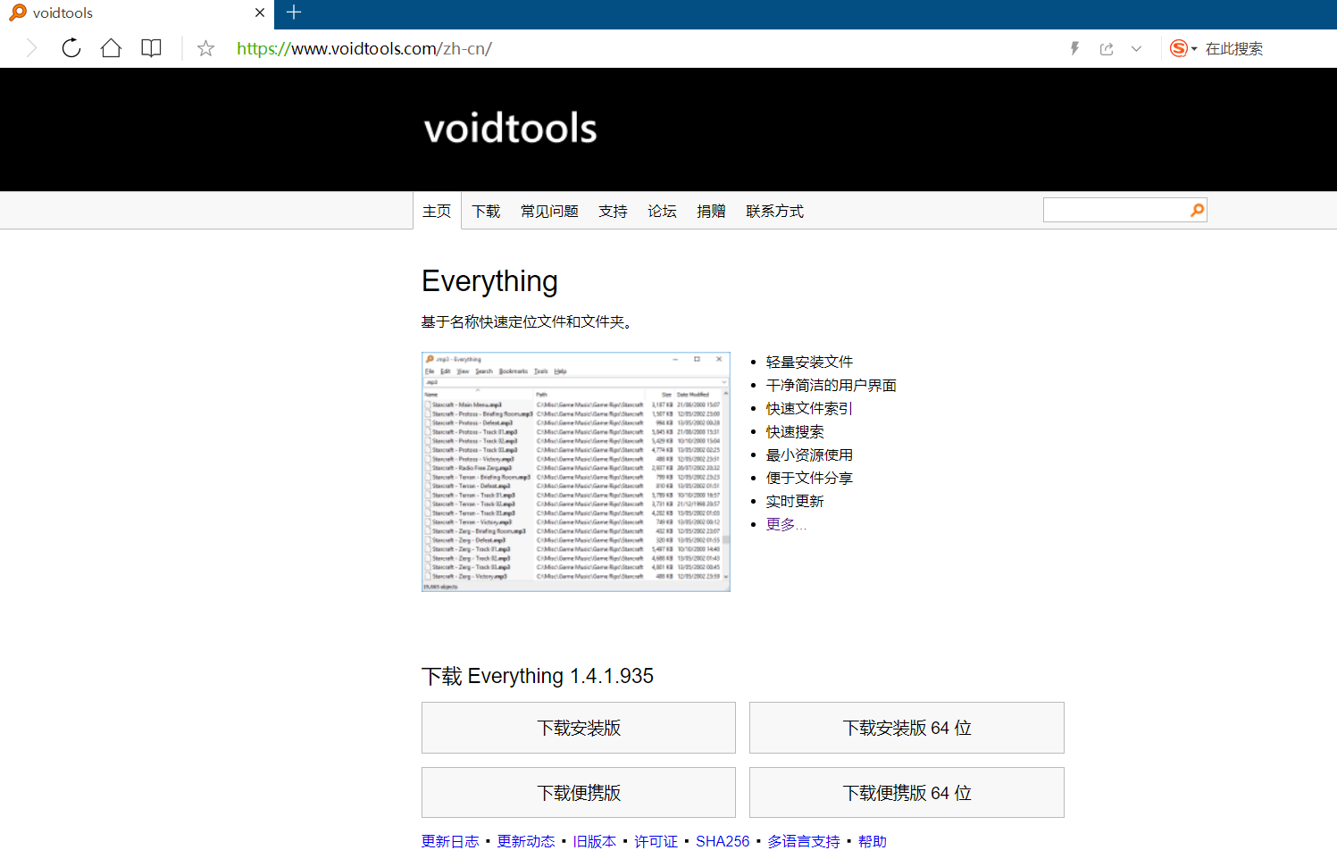1337x867 pixels.
Task: Open the 帮助 link
Action: pos(873,841)
